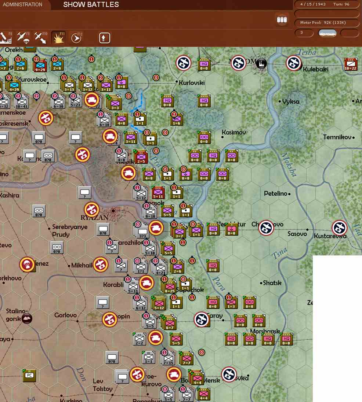
Task: Click the Kurlovski town label
Action: [192, 82]
